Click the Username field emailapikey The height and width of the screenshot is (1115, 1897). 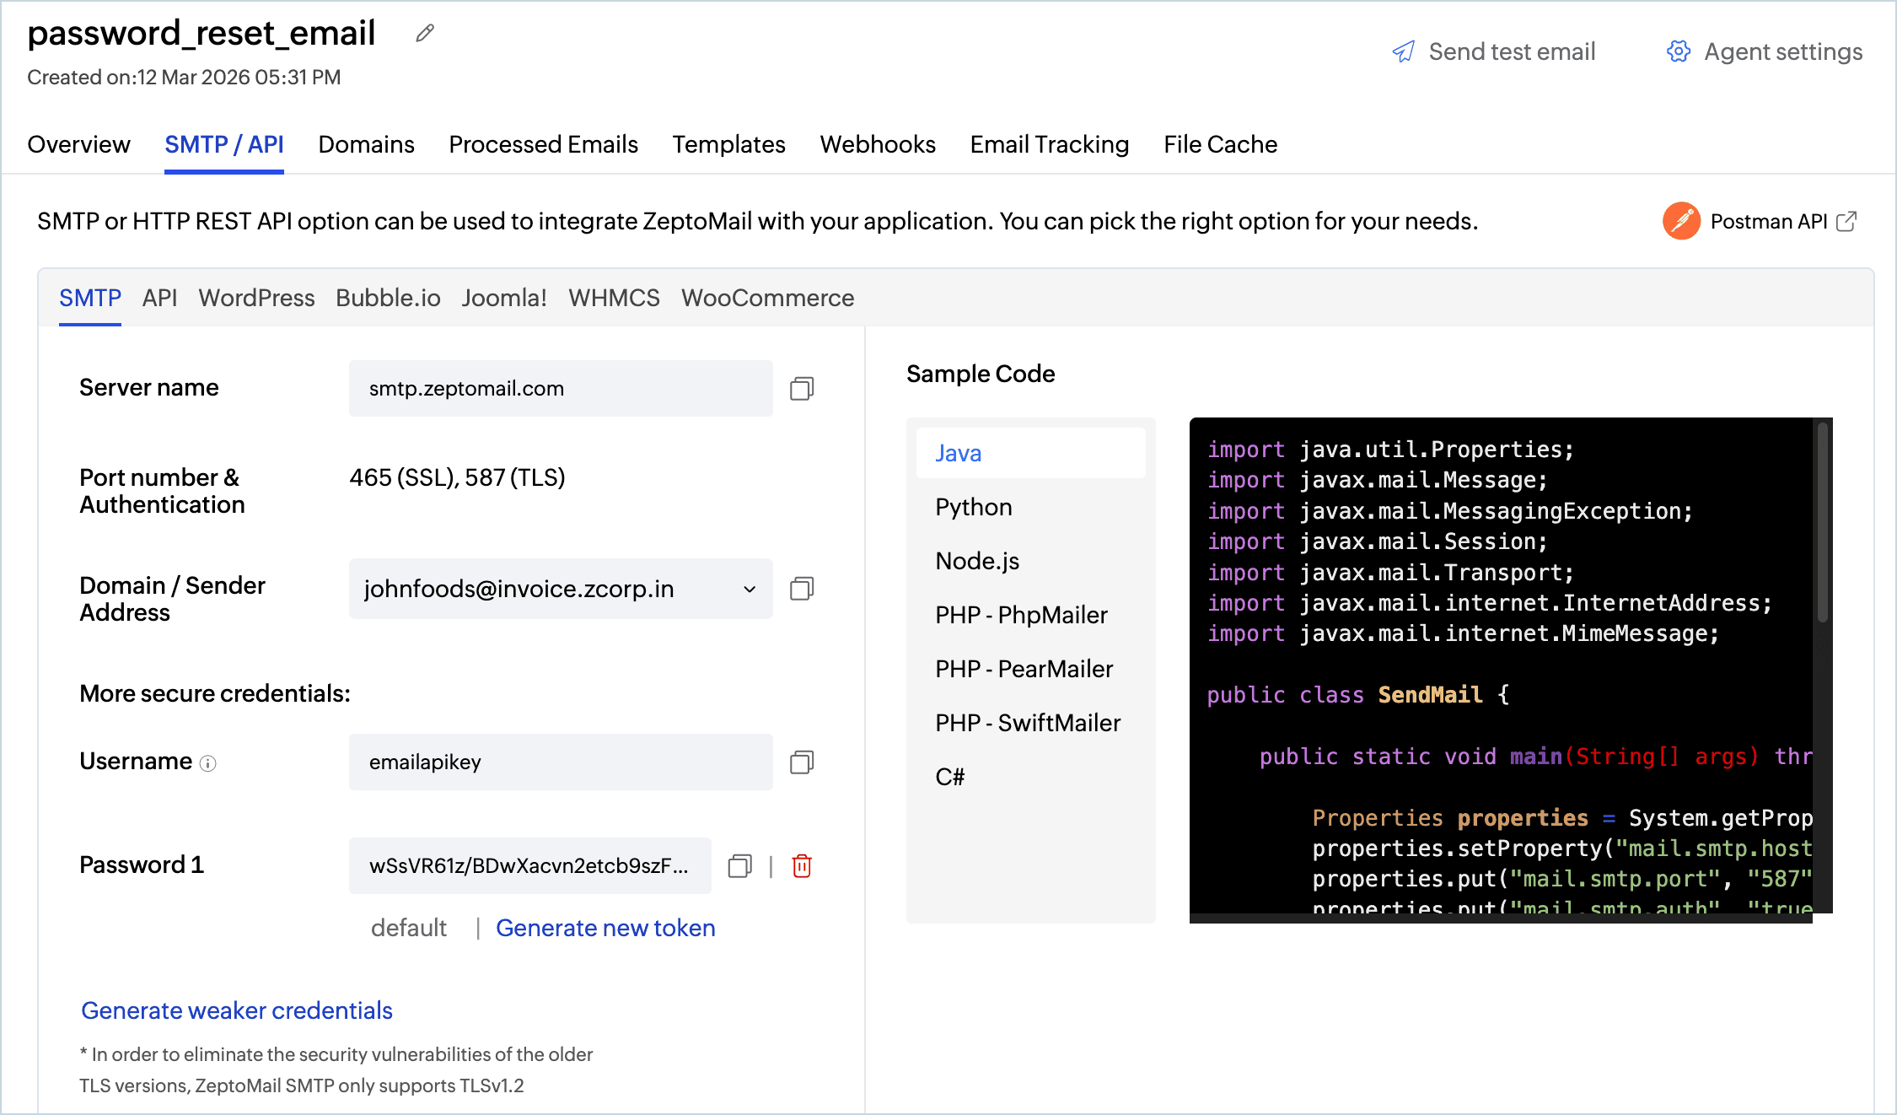pyautogui.click(x=561, y=762)
